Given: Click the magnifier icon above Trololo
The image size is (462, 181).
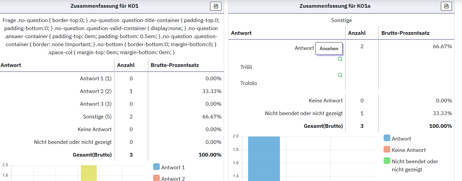Looking at the screenshot, I should coord(340,75).
